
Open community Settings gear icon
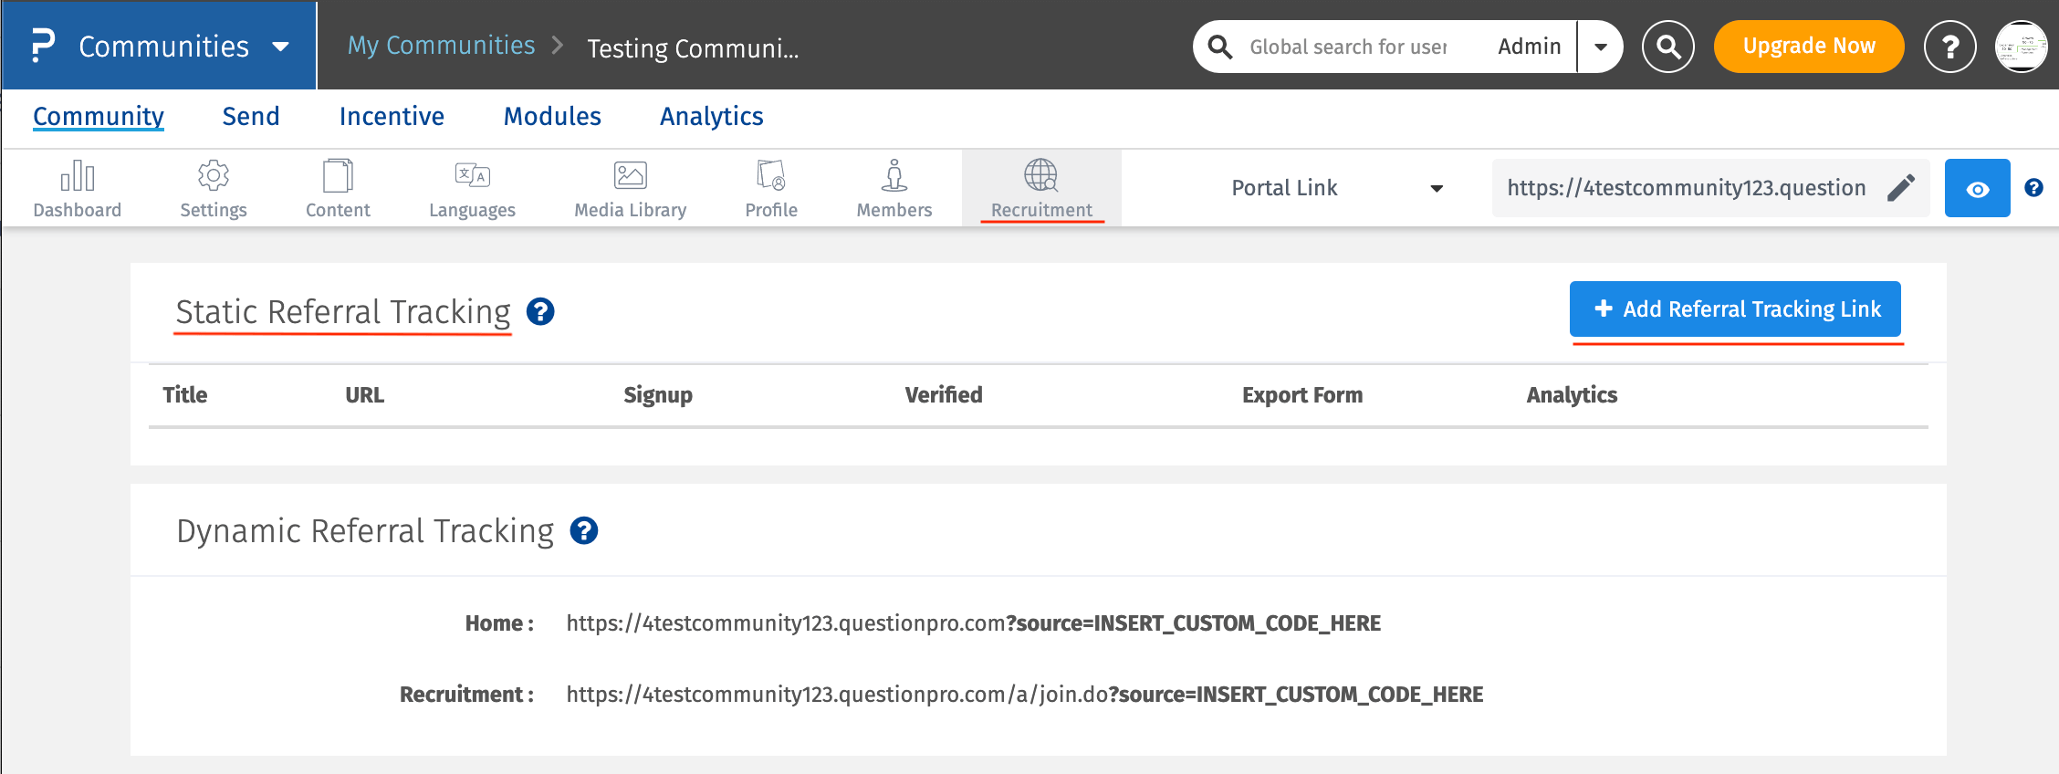tap(214, 176)
